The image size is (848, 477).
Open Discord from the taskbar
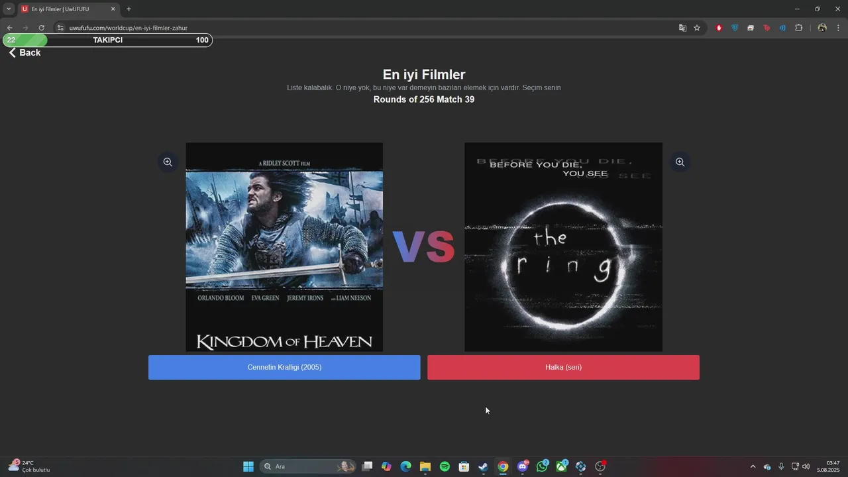point(523,466)
